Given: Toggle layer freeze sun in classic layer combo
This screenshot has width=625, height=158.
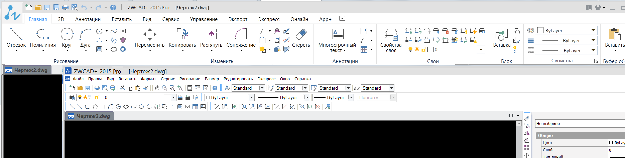Looking at the screenshot, I should pyautogui.click(x=85, y=97).
